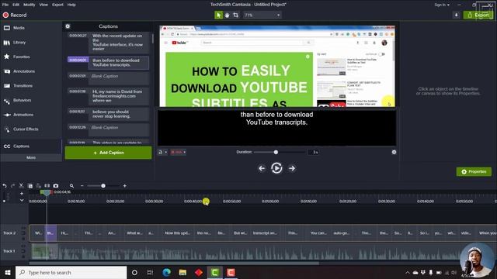The height and width of the screenshot is (279, 497).
Task: Zoom out timeline with minus button
Action: click(82, 186)
